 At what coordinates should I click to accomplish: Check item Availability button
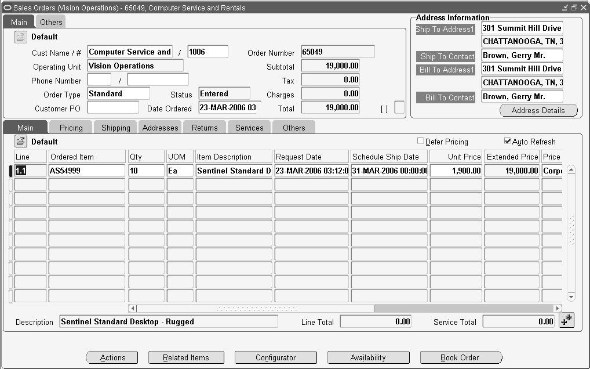pyautogui.click(x=368, y=357)
